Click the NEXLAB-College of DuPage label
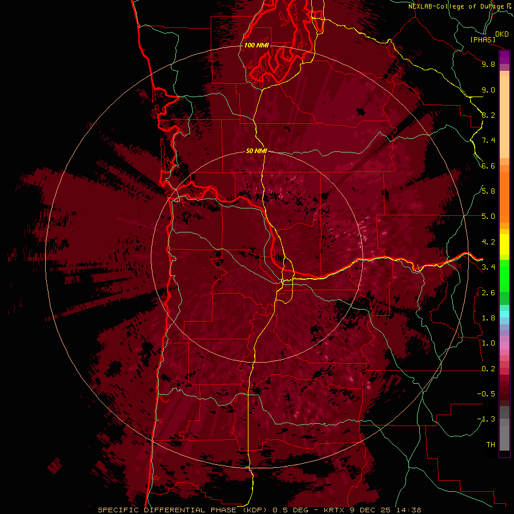This screenshot has width=514, height=514. [x=456, y=6]
